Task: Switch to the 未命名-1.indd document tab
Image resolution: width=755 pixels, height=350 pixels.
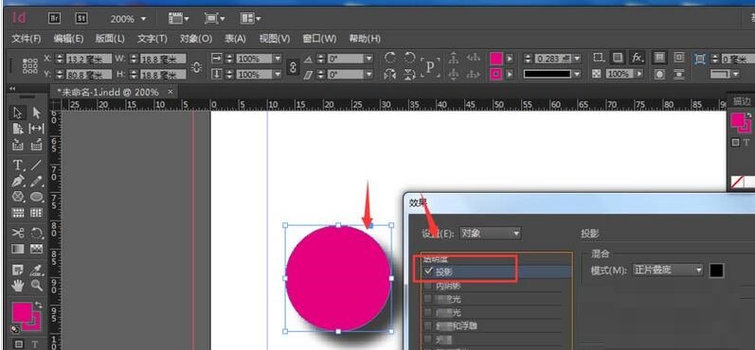Action: coord(108,92)
